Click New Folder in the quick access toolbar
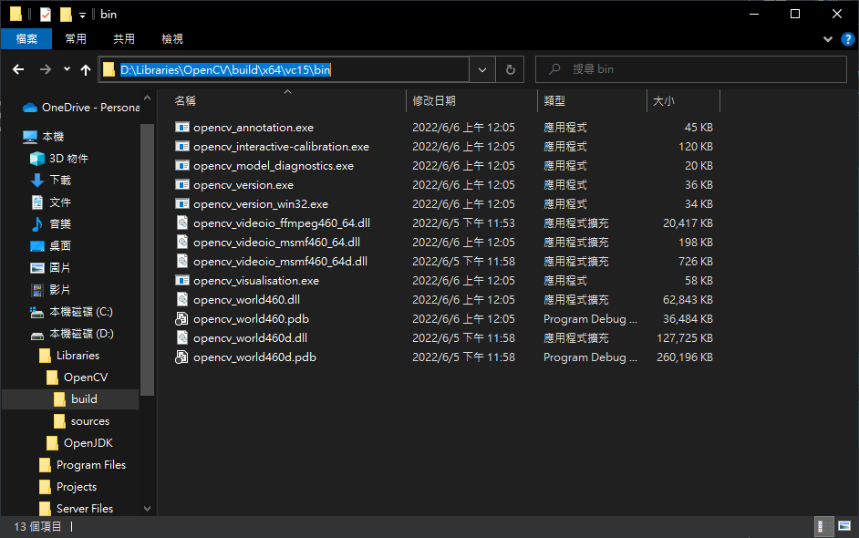This screenshot has width=859, height=538. coord(66,15)
